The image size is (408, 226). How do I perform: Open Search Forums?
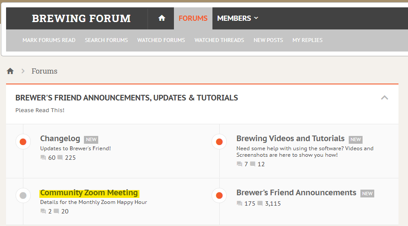pyautogui.click(x=106, y=40)
